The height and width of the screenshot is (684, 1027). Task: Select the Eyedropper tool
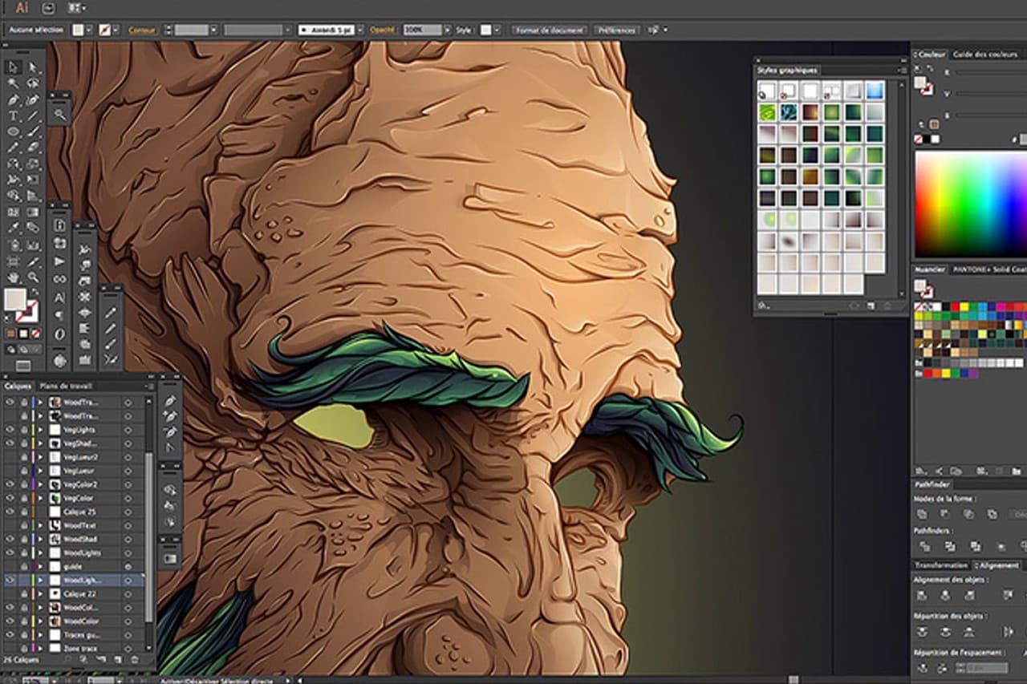[14, 229]
